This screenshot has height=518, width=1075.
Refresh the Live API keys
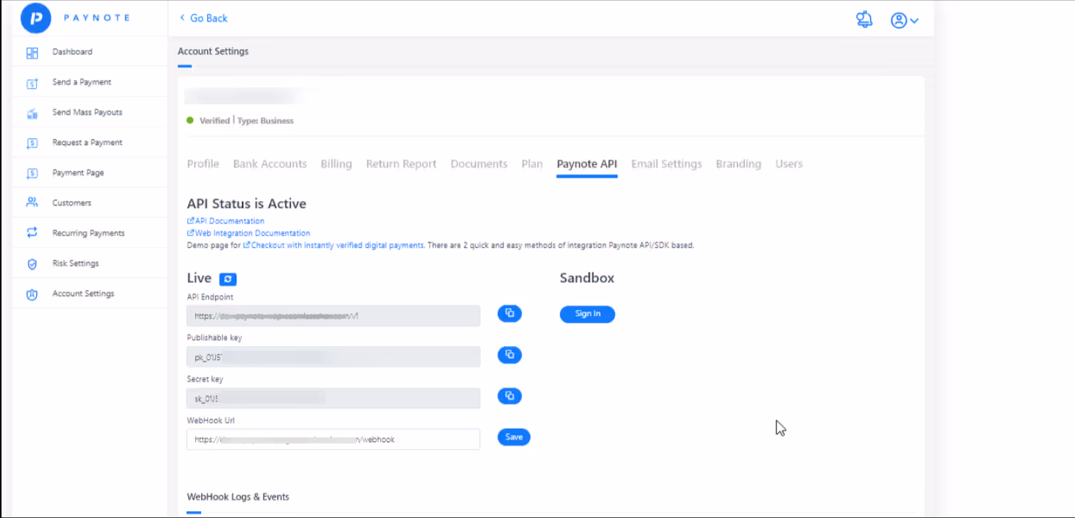227,279
